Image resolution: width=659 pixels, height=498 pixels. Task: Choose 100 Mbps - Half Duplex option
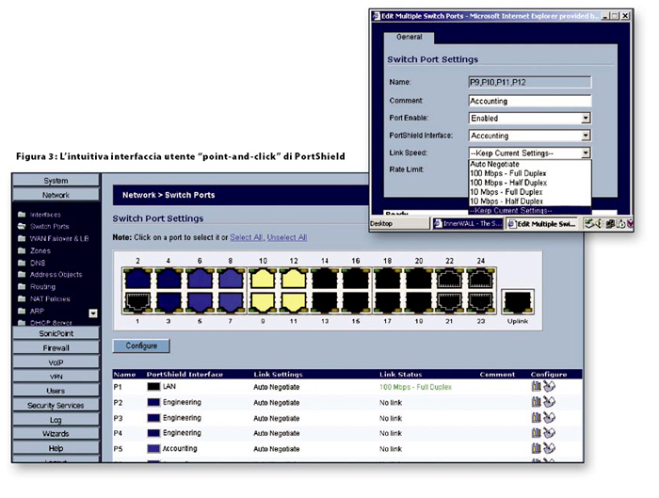[529, 183]
